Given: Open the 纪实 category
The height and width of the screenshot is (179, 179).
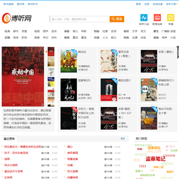Looking at the screenshot, I should 37,31.
